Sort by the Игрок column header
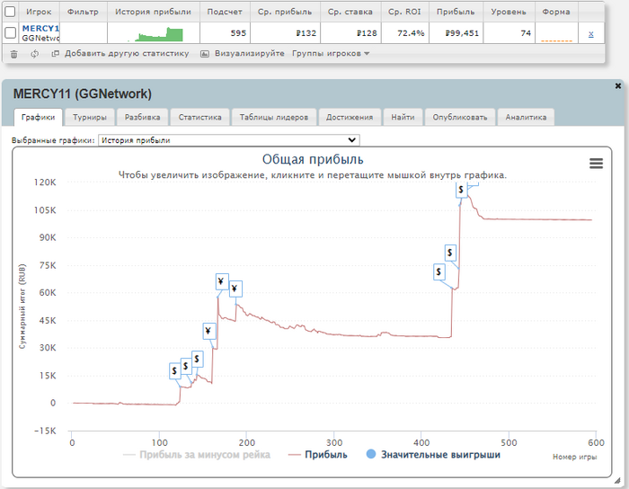Image resolution: width=629 pixels, height=489 pixels. [x=39, y=12]
